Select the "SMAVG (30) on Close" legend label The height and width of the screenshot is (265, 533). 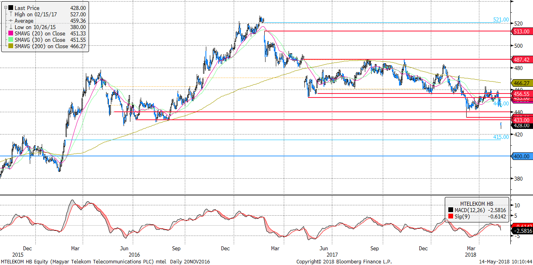point(40,40)
